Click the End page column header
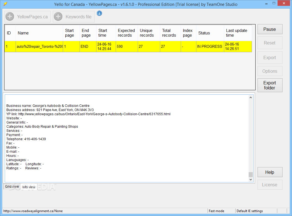This screenshot has height=216, width=292. pos(88,33)
